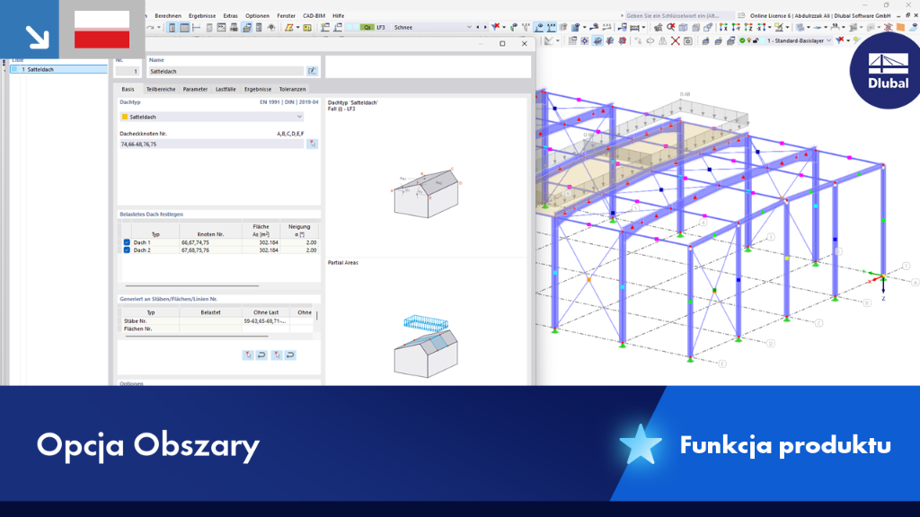The width and height of the screenshot is (920, 517).
Task: Click the Dacheckknoten Nr. input field
Action: pyautogui.click(x=212, y=144)
